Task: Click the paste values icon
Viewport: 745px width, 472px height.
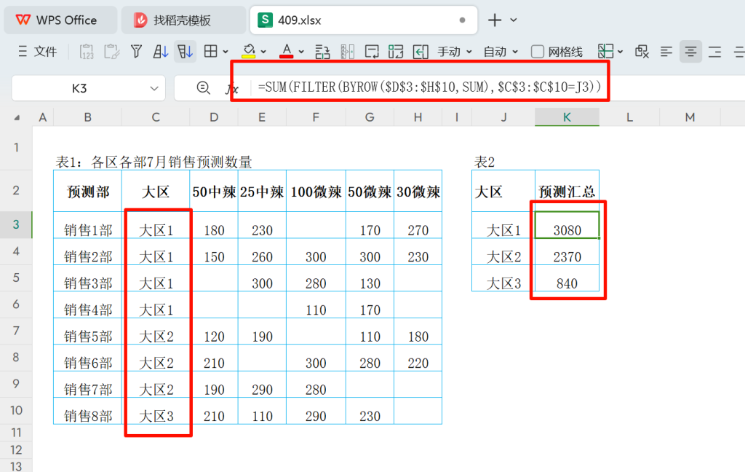Action: [x=87, y=52]
